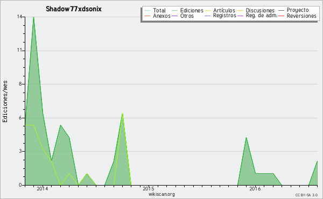The image size is (323, 199).
Task: Select the Discusiones legend entry
Action: click(260, 10)
